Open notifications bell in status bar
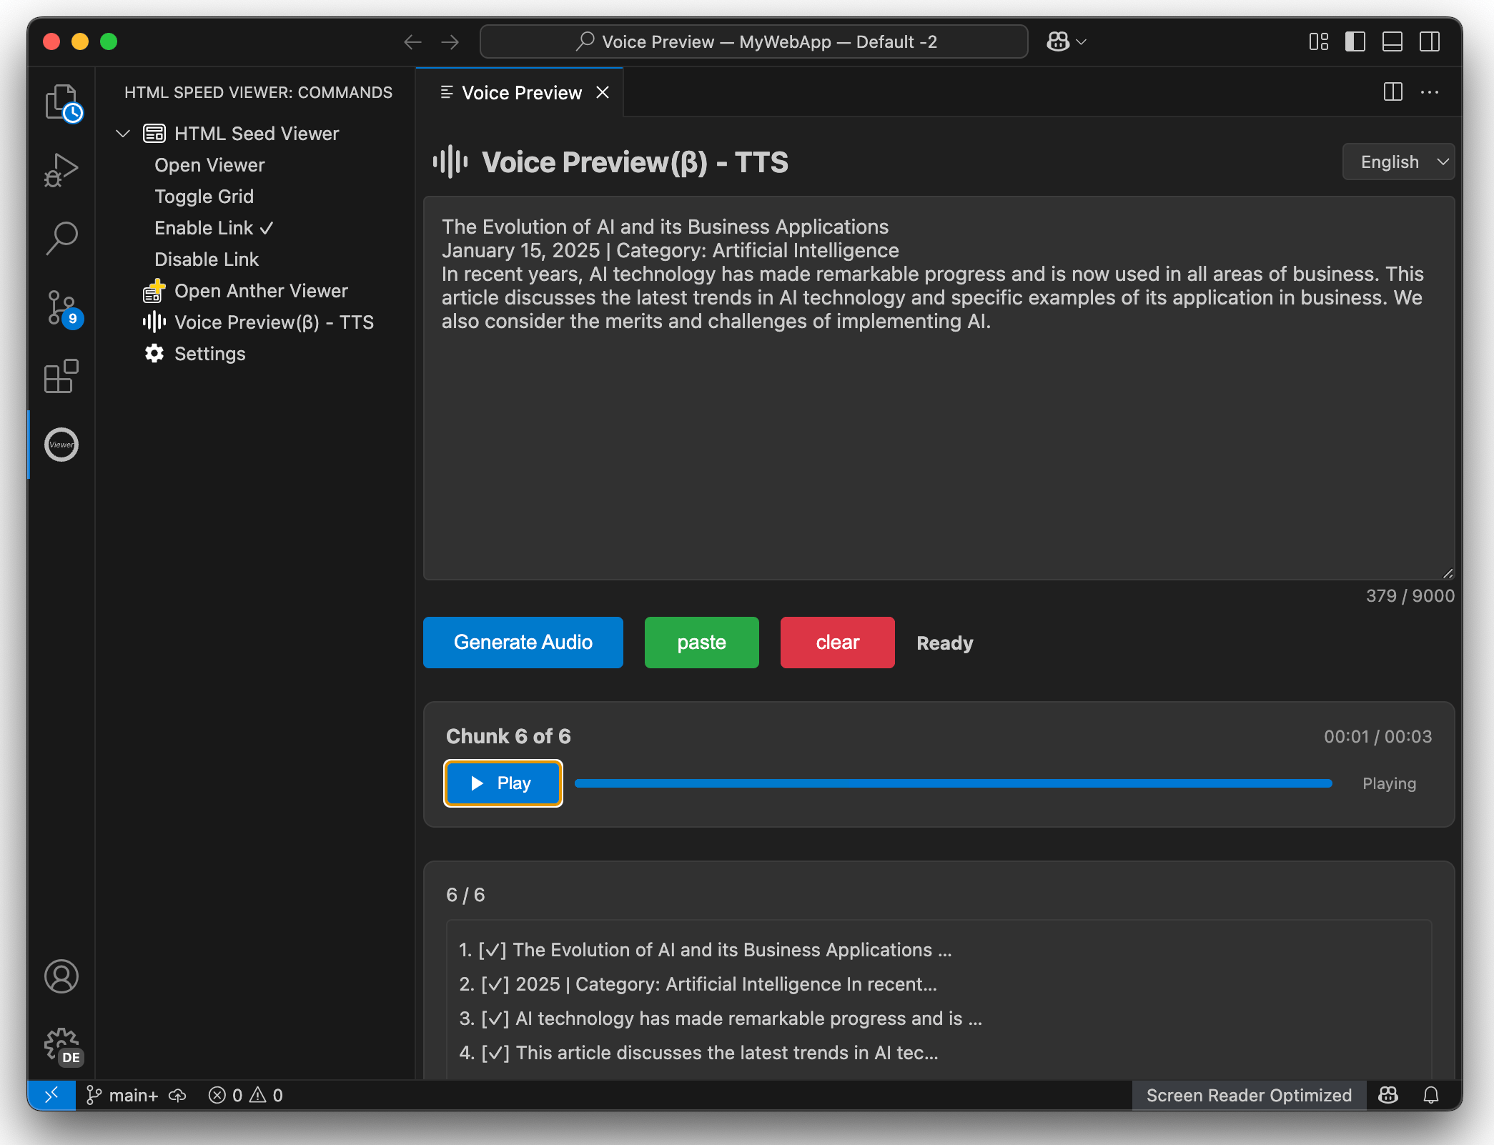 click(x=1430, y=1095)
